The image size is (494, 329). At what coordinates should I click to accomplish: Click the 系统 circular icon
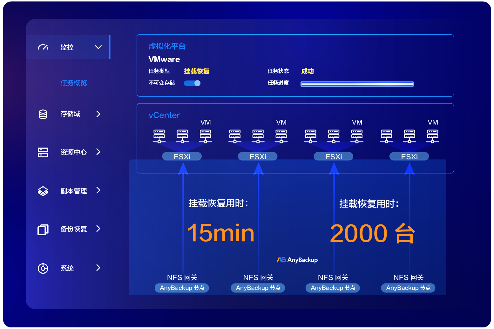tap(43, 268)
